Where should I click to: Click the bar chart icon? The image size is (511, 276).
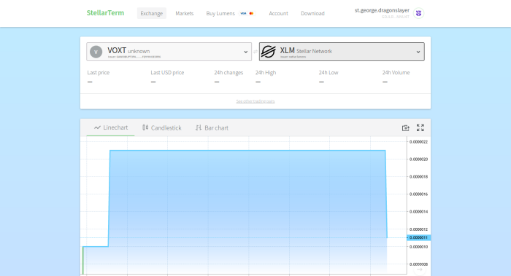pyautogui.click(x=198, y=127)
